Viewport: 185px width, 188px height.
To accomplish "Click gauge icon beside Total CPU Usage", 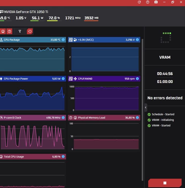I will [1, 157].
